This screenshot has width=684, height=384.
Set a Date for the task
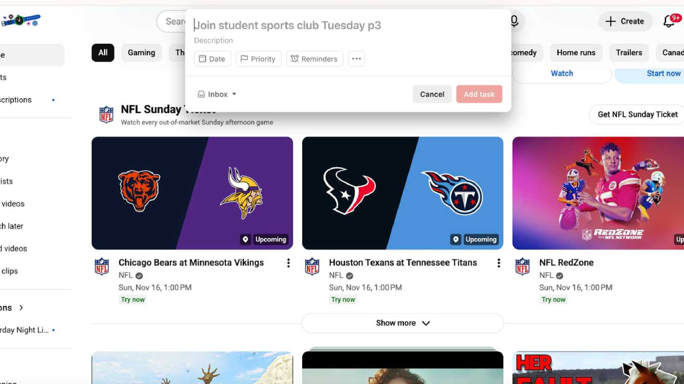tap(212, 59)
